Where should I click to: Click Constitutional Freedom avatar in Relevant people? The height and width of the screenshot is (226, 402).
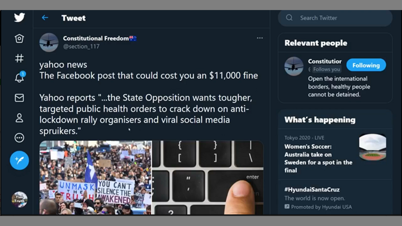(294, 66)
